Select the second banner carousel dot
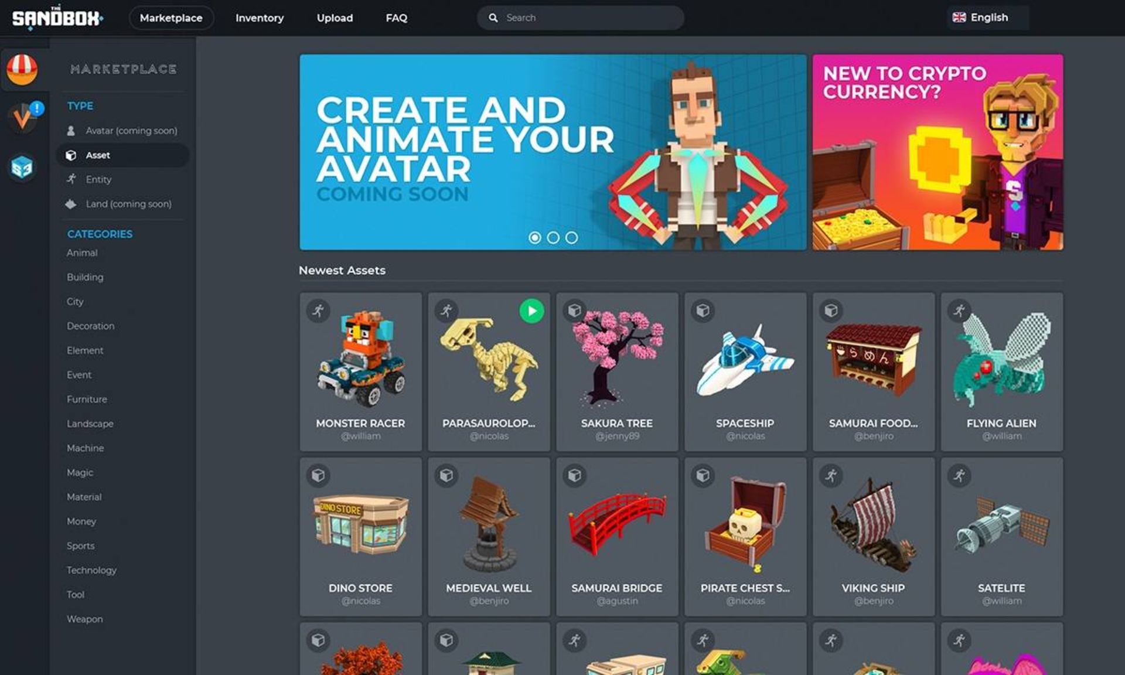This screenshot has width=1125, height=675. coord(553,238)
